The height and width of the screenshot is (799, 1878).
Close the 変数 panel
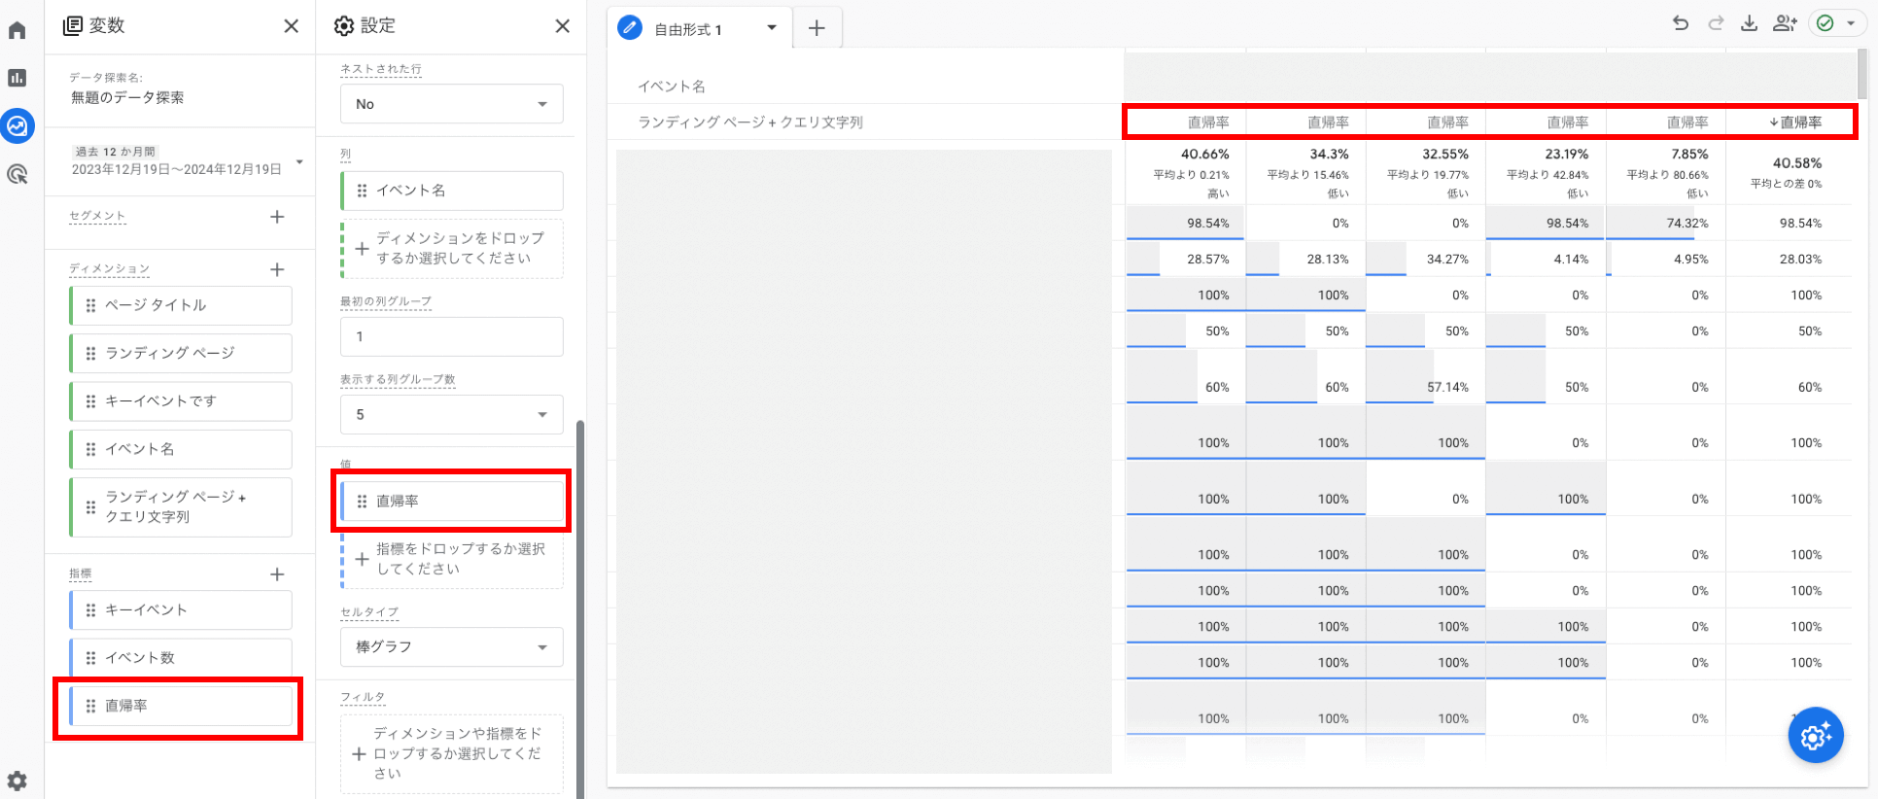[291, 26]
